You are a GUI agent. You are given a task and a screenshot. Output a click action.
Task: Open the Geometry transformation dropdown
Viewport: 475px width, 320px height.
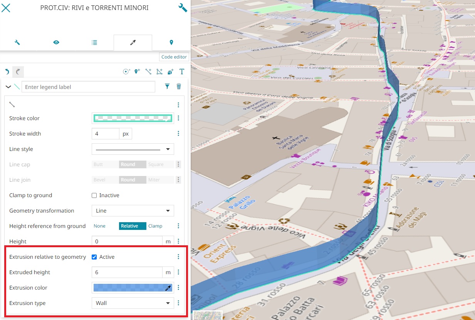(x=133, y=211)
